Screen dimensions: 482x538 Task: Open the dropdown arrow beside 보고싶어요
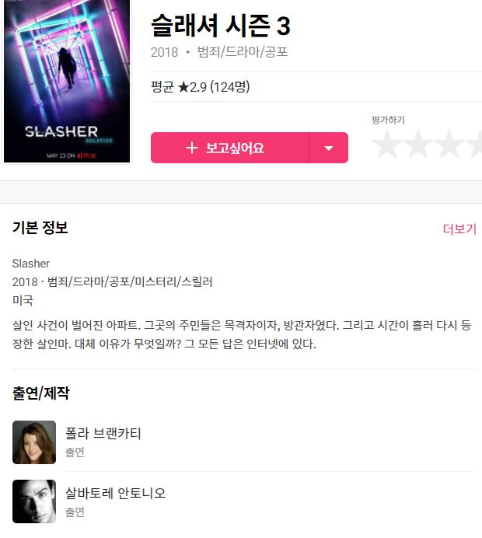point(329,148)
